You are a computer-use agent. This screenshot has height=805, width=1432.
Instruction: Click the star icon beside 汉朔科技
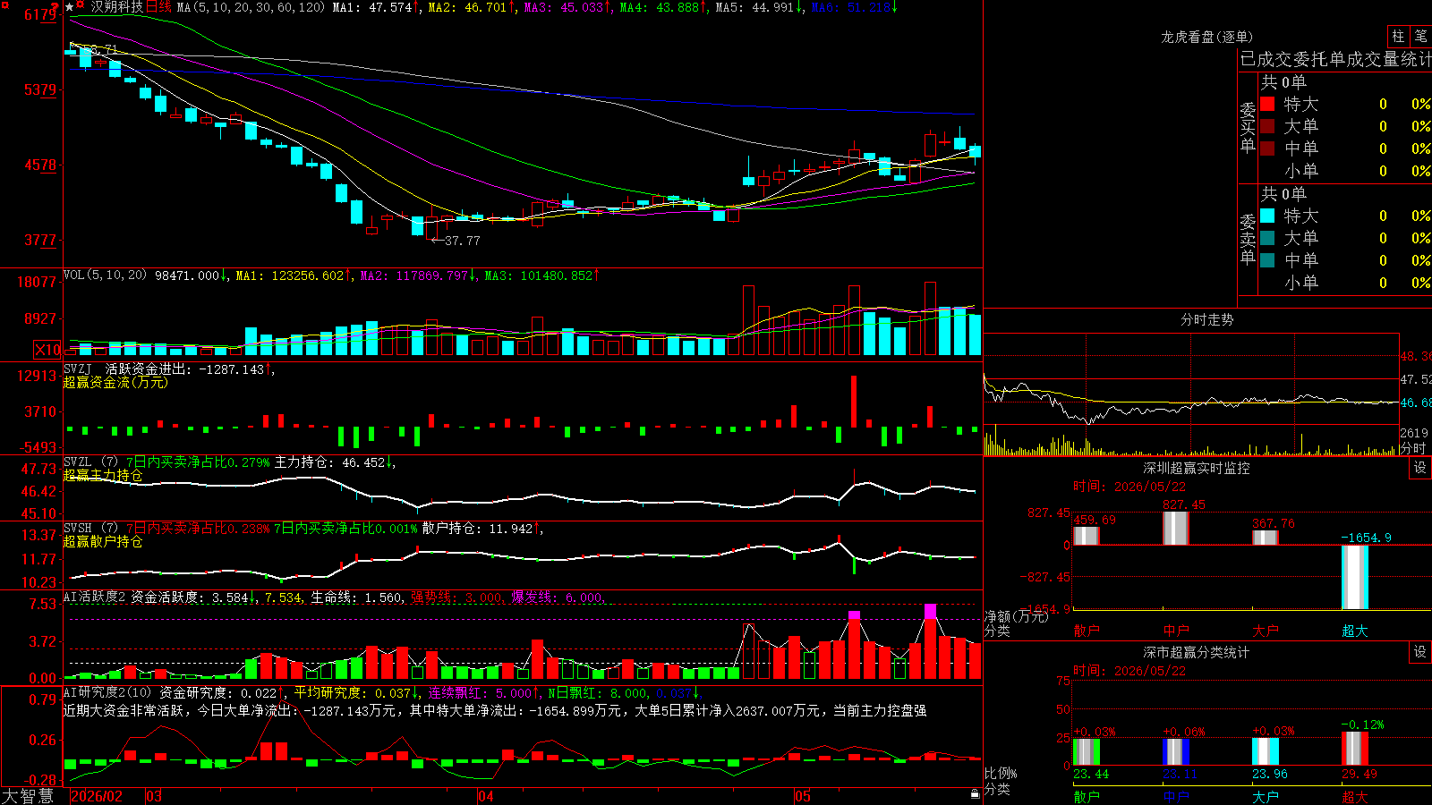[70, 7]
